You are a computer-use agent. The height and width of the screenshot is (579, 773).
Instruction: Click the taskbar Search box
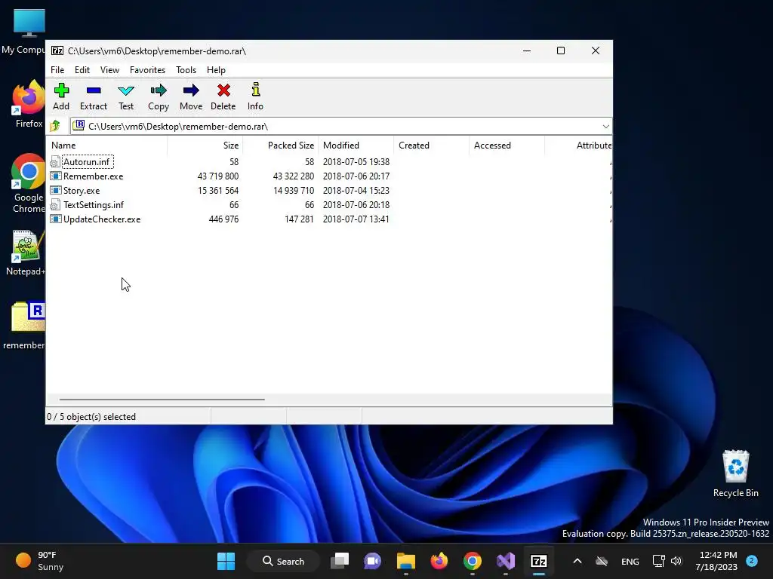(x=284, y=561)
